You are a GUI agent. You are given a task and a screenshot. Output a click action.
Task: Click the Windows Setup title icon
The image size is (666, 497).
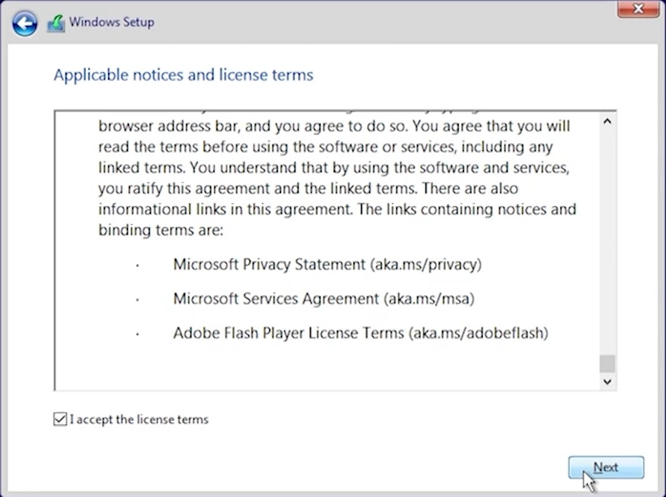click(x=56, y=24)
